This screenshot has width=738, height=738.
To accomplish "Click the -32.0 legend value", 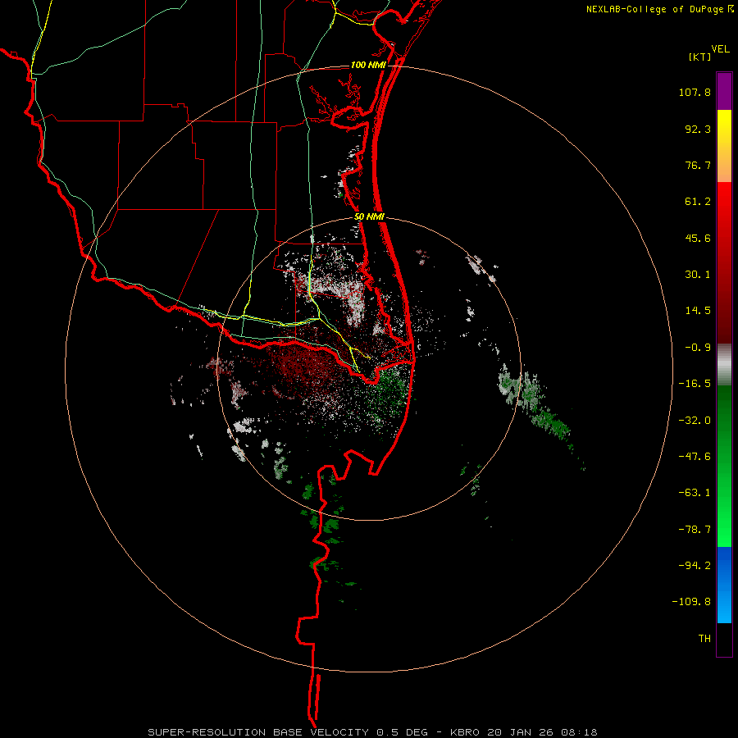I will (x=695, y=421).
